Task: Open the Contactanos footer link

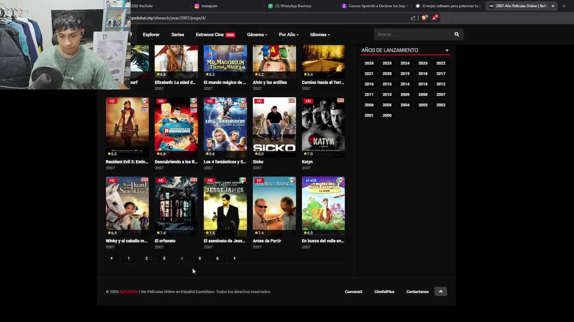Action: [417, 292]
